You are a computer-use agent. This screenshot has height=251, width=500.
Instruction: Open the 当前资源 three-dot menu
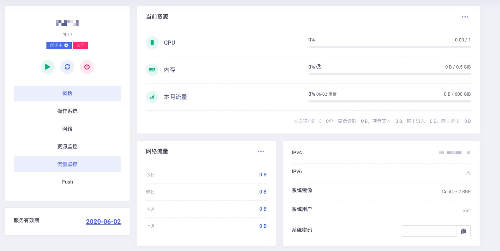tap(465, 17)
